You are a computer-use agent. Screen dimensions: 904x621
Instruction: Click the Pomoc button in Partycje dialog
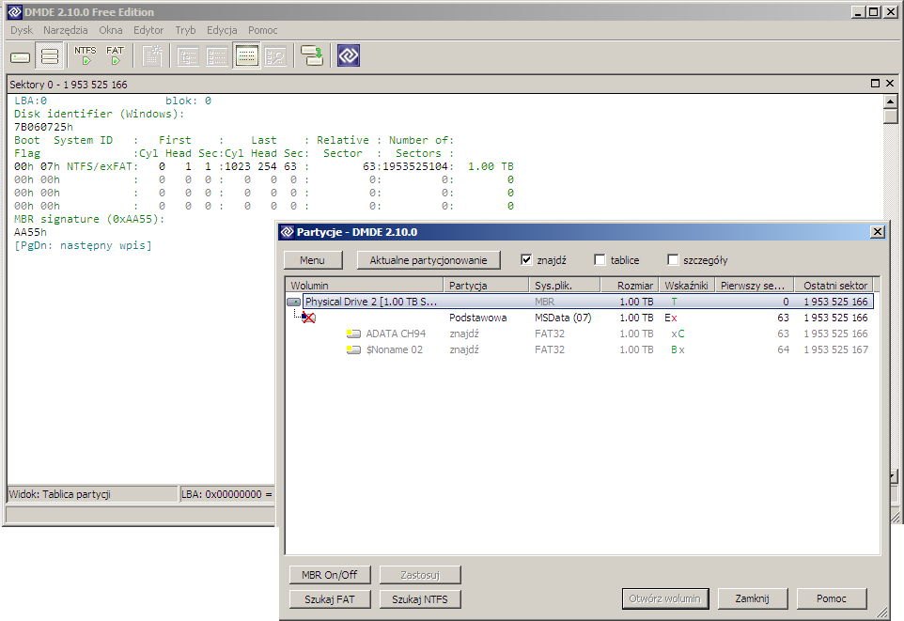point(832,598)
